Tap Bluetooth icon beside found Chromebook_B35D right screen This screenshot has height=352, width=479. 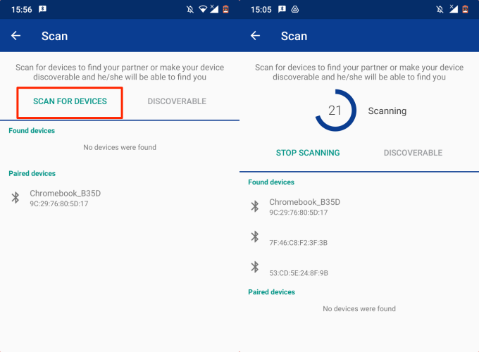pos(255,206)
